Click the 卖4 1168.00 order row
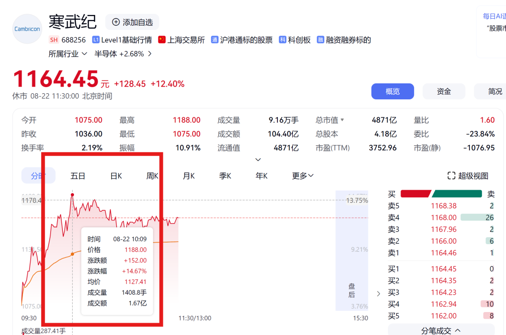 tap(441, 217)
